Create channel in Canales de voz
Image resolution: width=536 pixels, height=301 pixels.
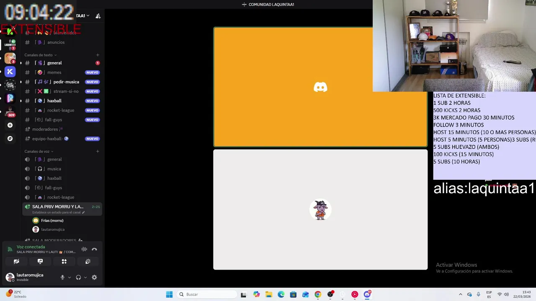98,151
